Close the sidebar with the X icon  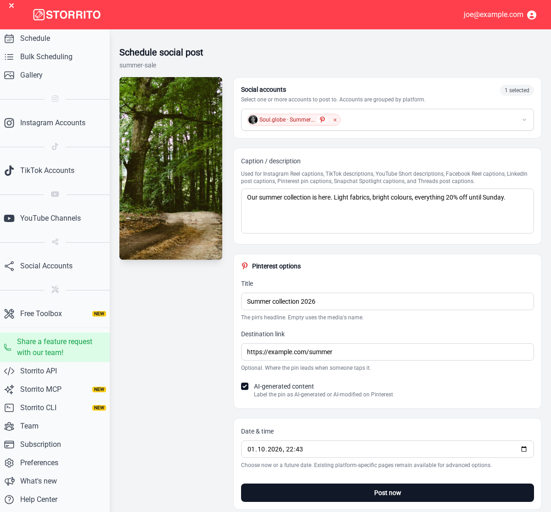coord(11,6)
